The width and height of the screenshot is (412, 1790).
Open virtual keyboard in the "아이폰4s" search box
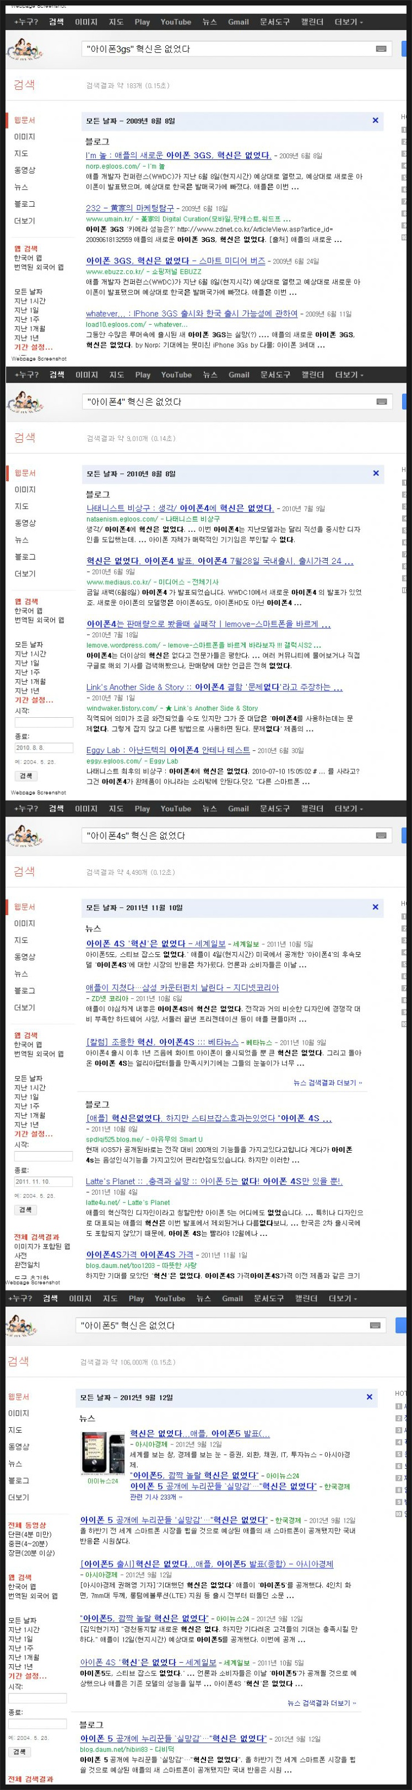[x=381, y=835]
